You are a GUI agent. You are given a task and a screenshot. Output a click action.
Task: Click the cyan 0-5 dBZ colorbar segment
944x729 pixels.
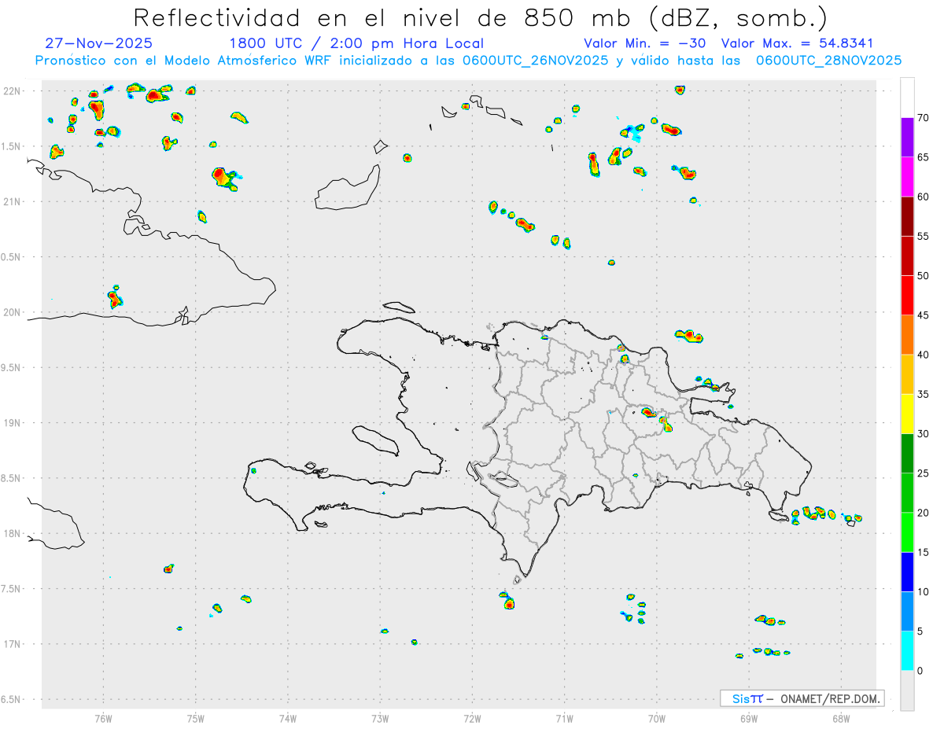coord(907,651)
